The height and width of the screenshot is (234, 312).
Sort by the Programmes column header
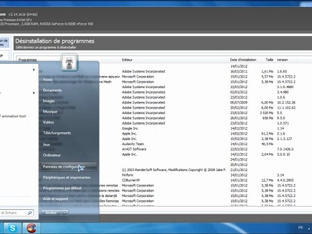[27, 60]
